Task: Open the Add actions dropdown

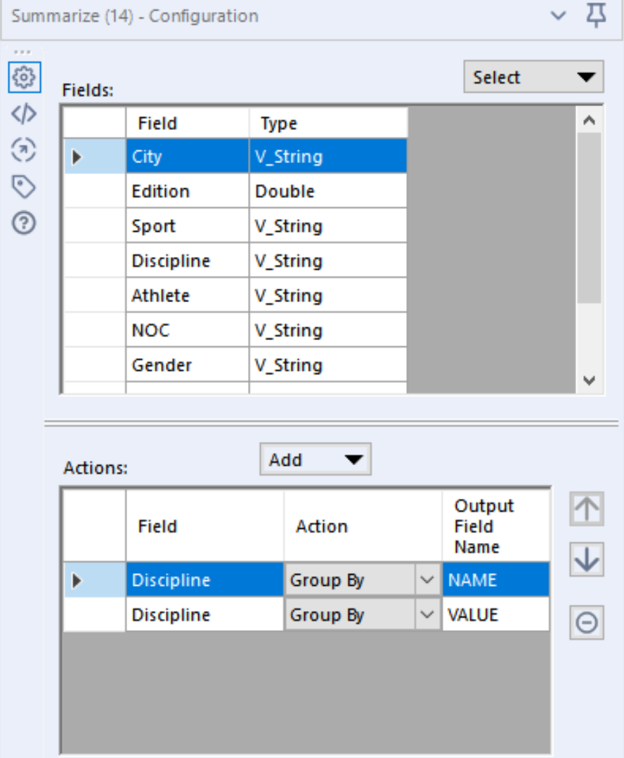Action: [315, 460]
